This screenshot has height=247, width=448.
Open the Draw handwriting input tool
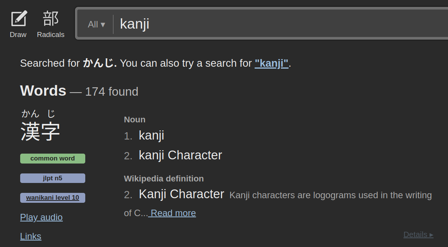click(18, 24)
